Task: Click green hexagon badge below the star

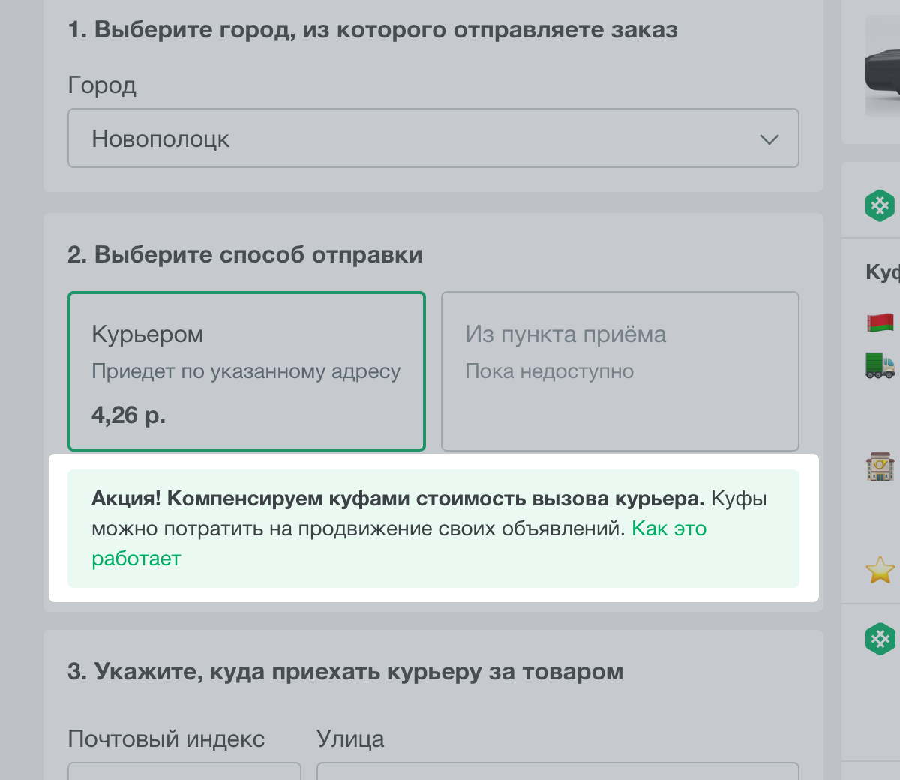Action: click(x=880, y=639)
